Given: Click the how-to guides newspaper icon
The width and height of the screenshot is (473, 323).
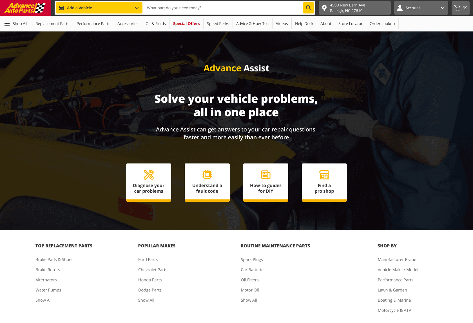Looking at the screenshot, I should [x=266, y=175].
